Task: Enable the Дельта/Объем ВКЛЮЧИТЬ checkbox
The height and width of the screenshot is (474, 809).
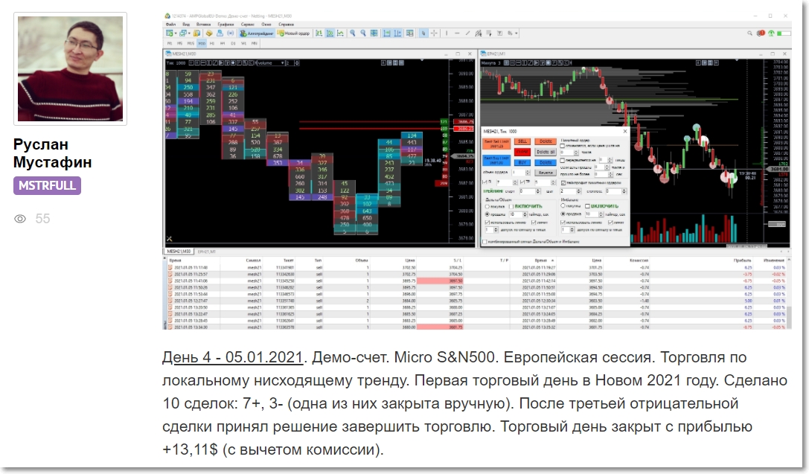Action: 511,206
